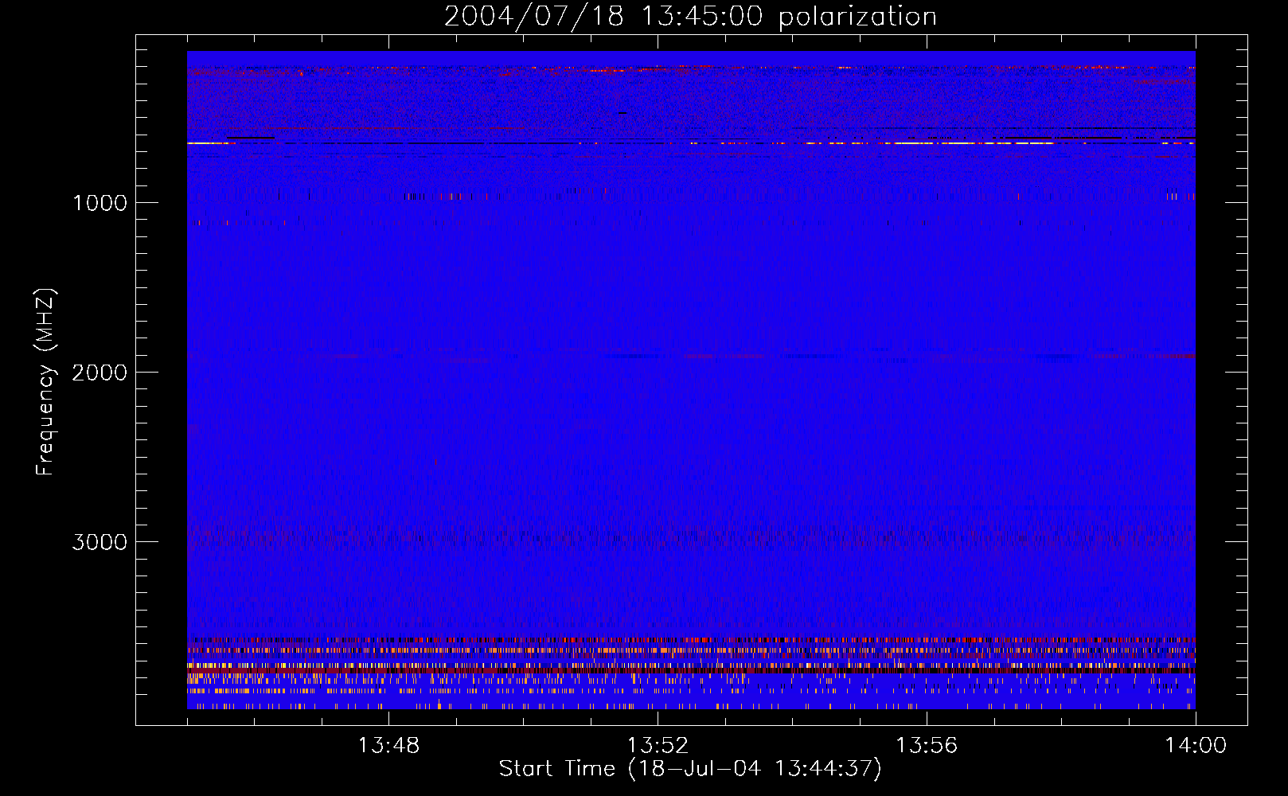Click the "2000" frequency tick label
This screenshot has height=796, width=1288.
(x=100, y=373)
